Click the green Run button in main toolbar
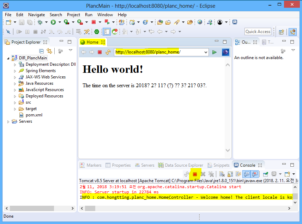Viewport: 302px width, 224px height. (53, 22)
